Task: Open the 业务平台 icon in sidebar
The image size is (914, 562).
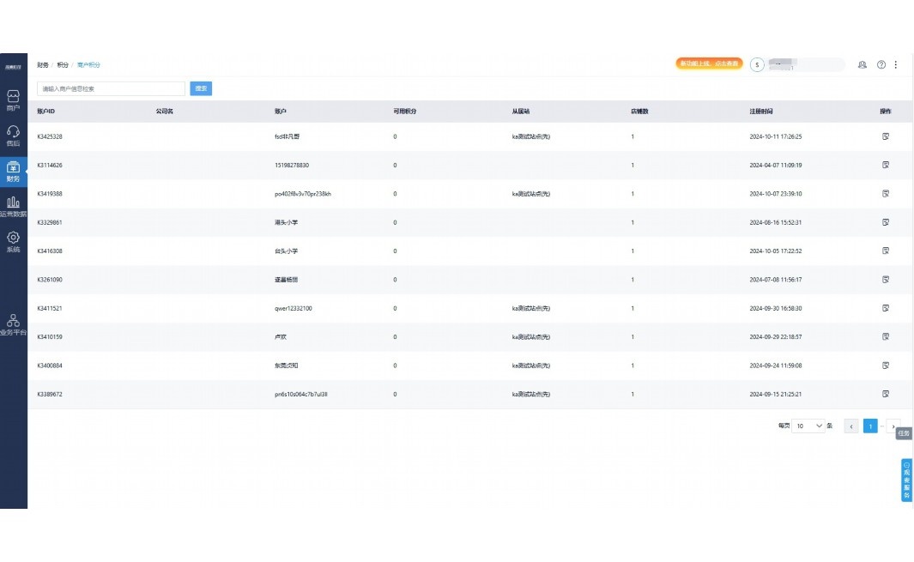Action: click(13, 323)
